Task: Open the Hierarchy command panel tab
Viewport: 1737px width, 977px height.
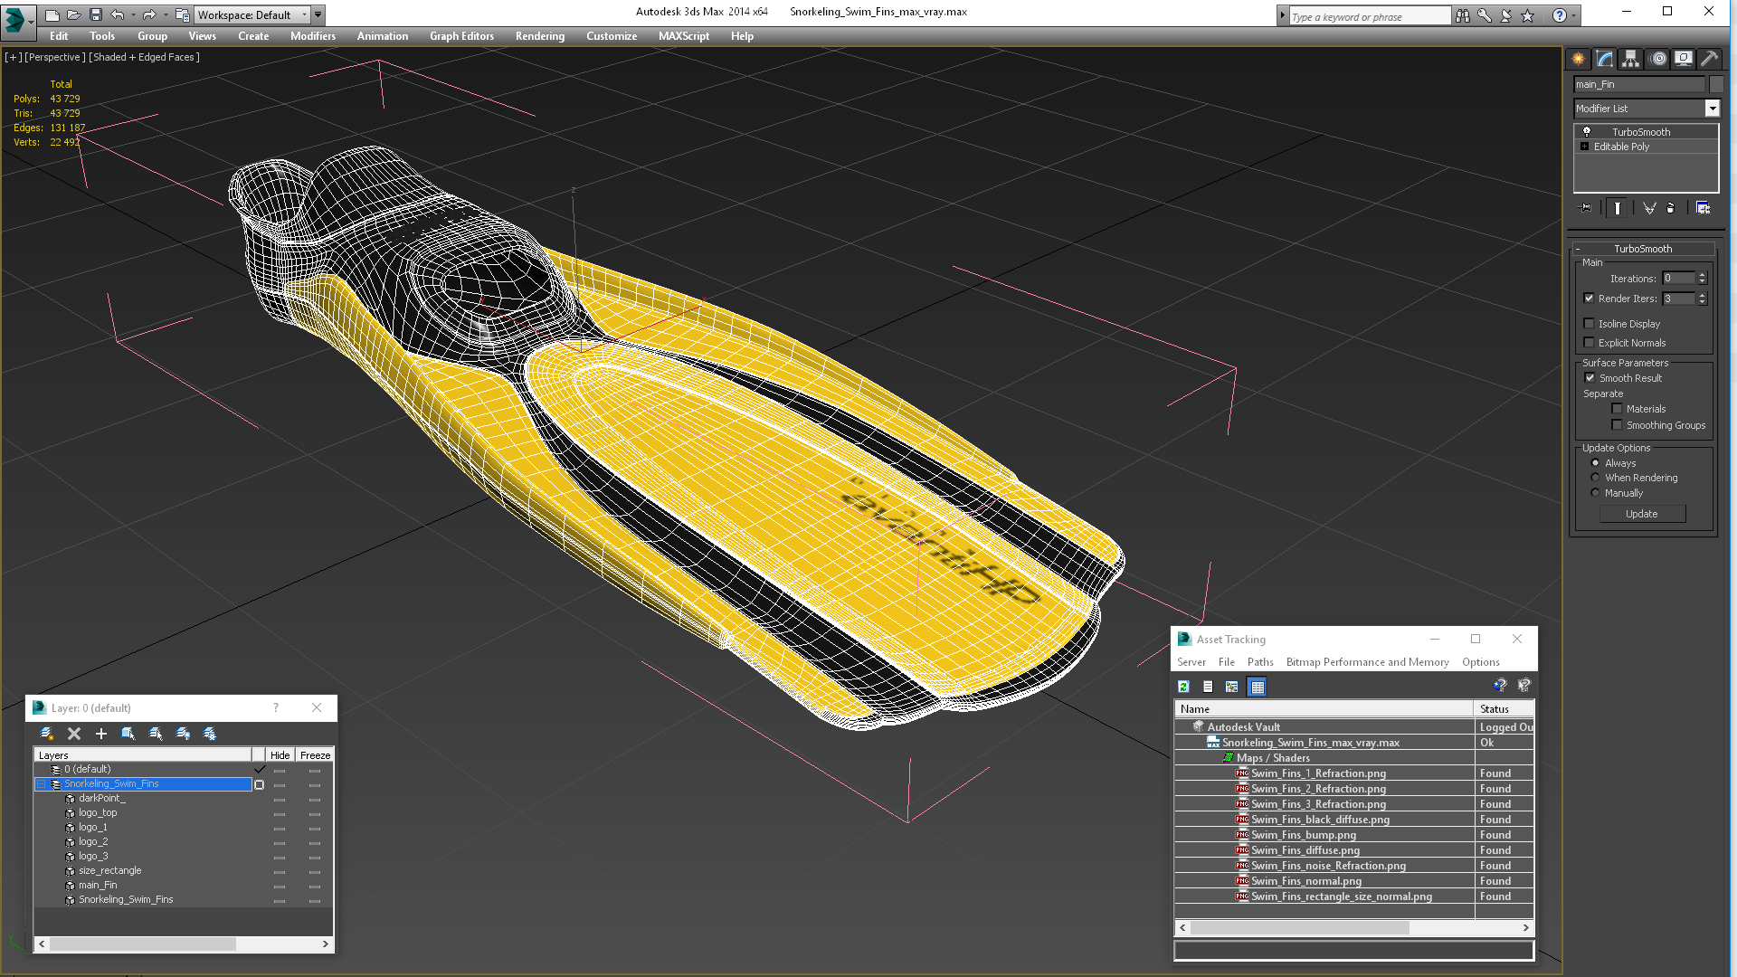Action: click(x=1630, y=59)
